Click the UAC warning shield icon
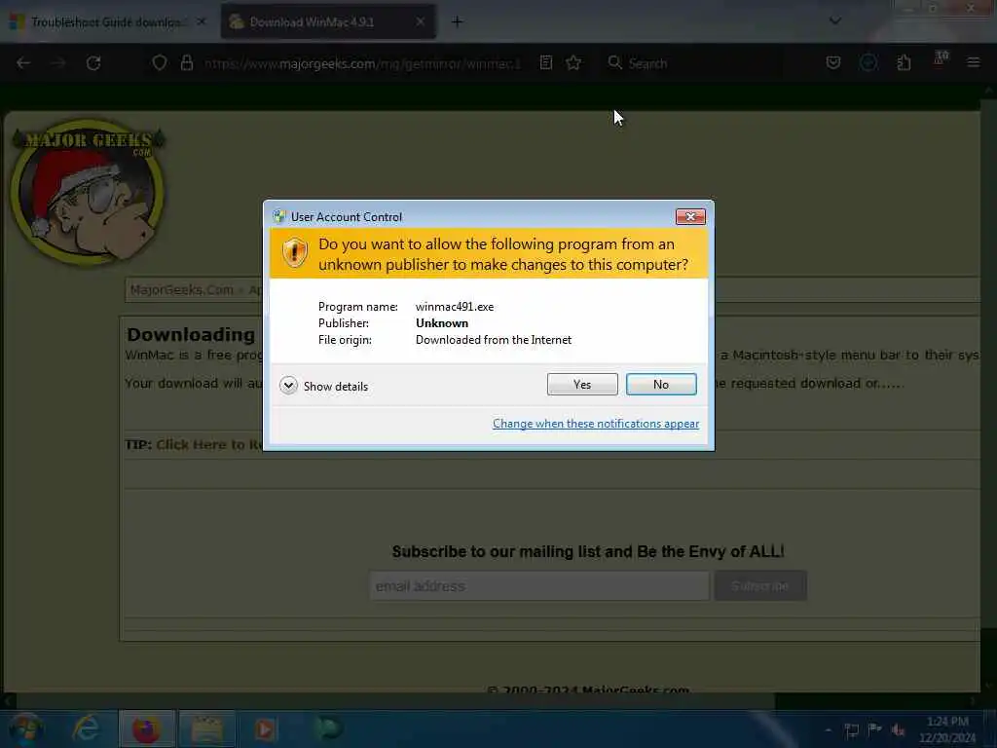The height and width of the screenshot is (748, 997). click(294, 253)
